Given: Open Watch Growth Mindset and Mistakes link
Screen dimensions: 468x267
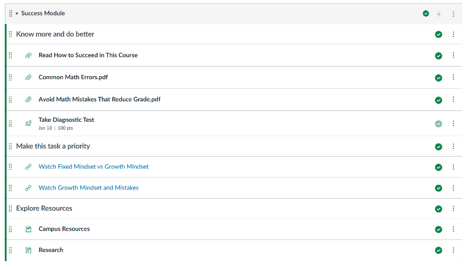Looking at the screenshot, I should point(89,188).
